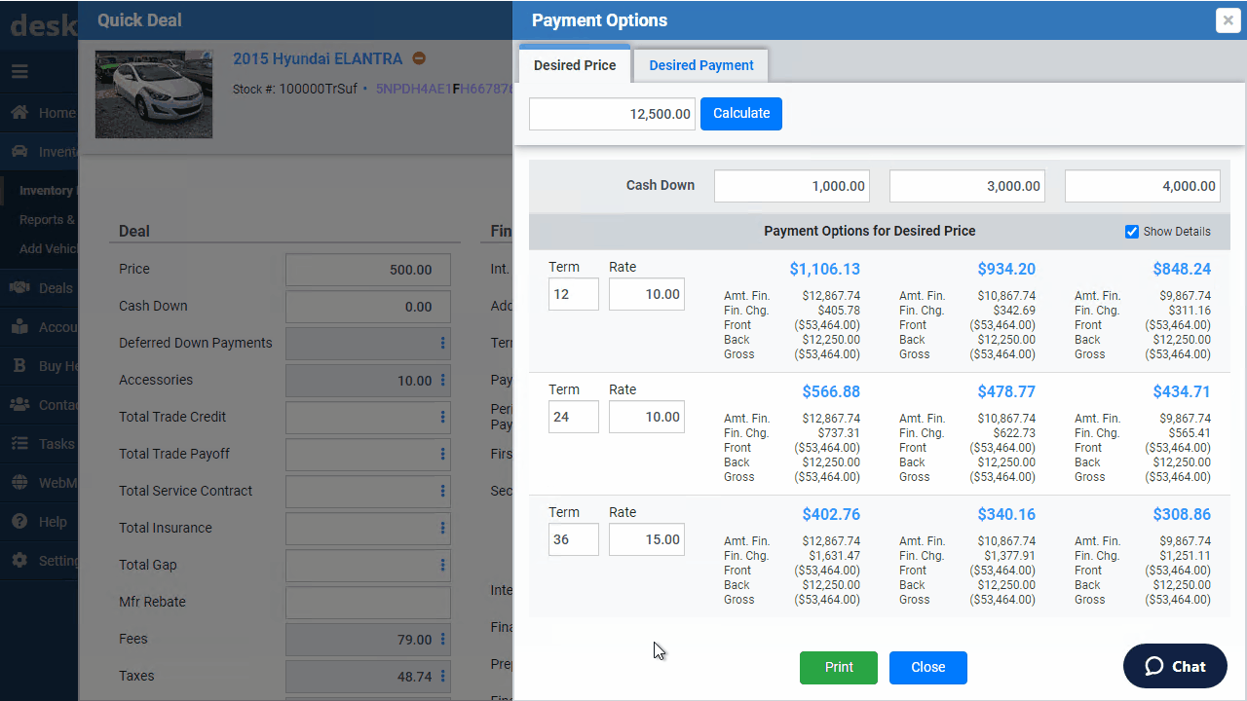Select the Desired Price tab

[x=575, y=65]
